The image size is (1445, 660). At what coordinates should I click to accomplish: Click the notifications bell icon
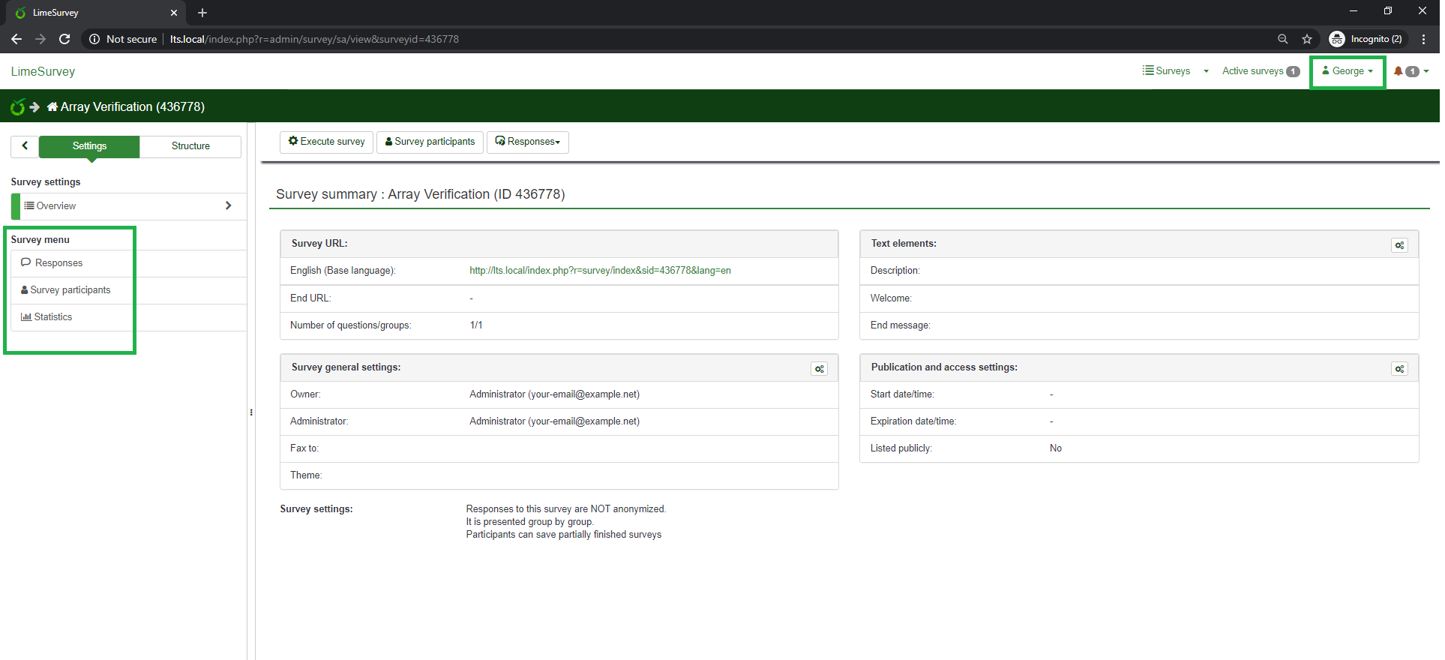pos(1399,71)
